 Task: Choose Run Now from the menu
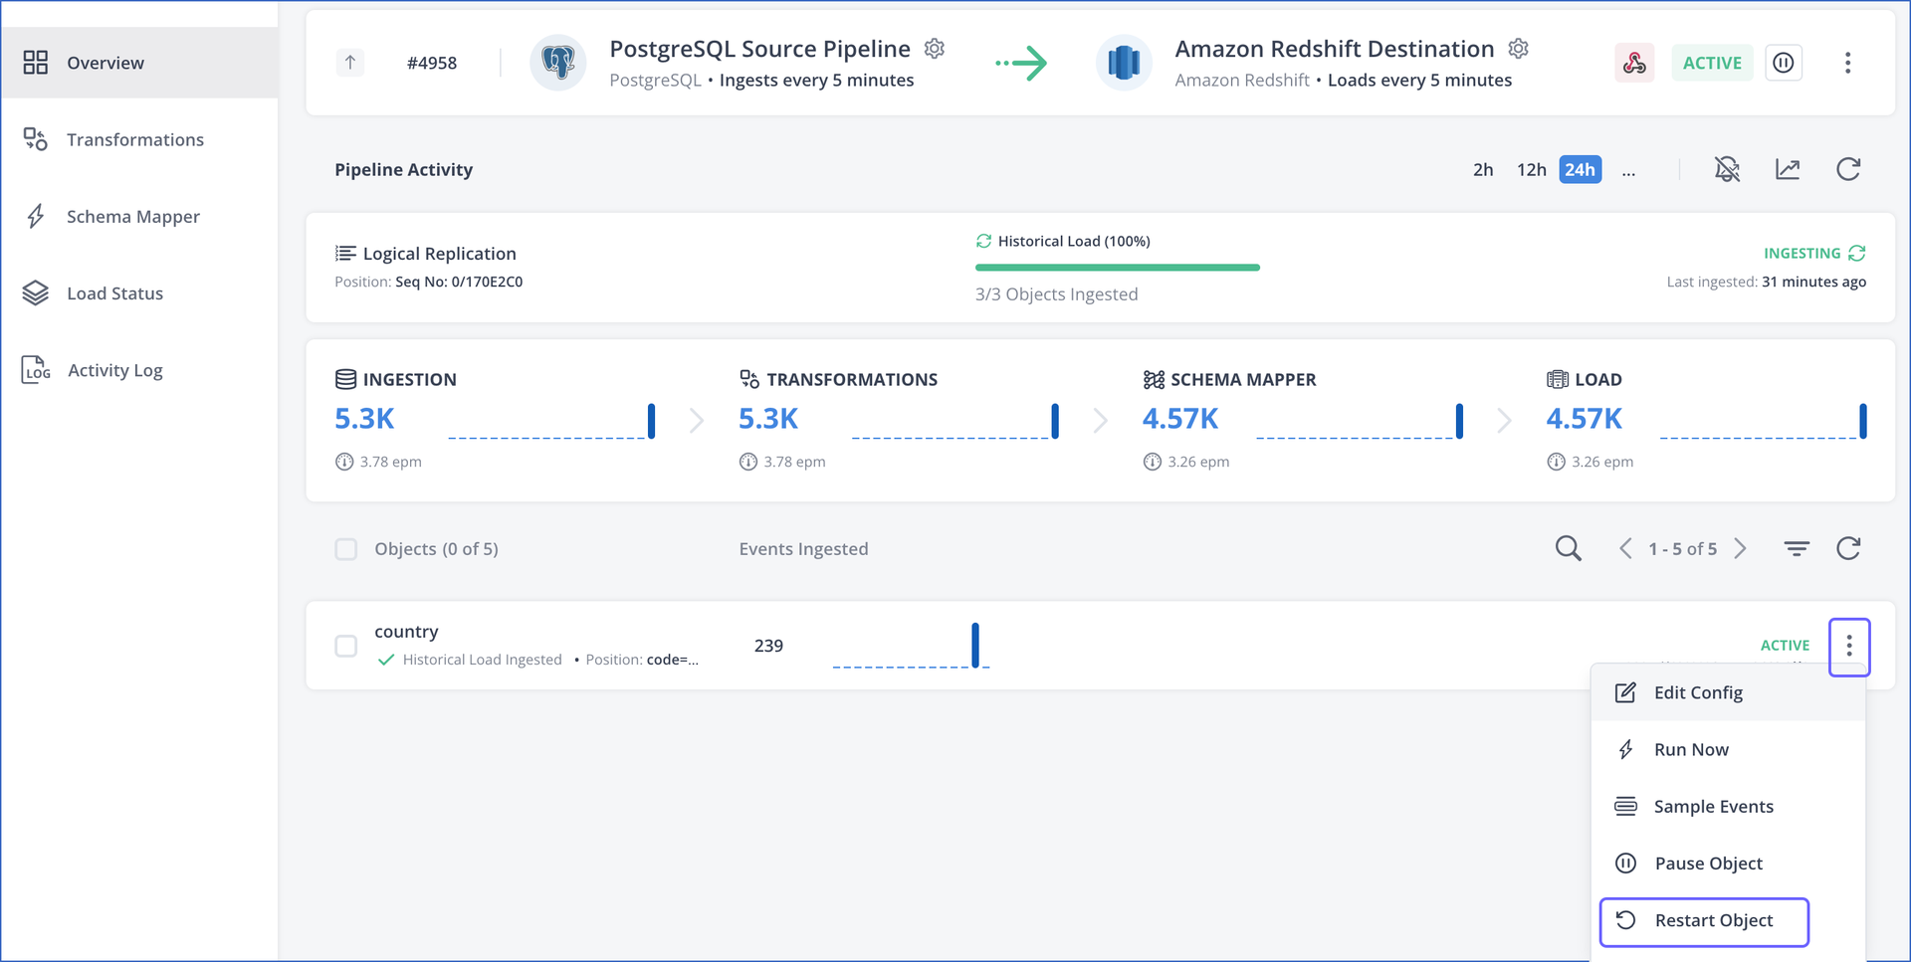point(1728,749)
